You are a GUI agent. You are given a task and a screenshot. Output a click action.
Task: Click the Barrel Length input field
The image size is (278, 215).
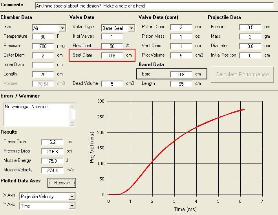point(181,84)
